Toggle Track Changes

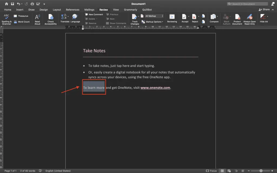pyautogui.click(x=135, y=19)
